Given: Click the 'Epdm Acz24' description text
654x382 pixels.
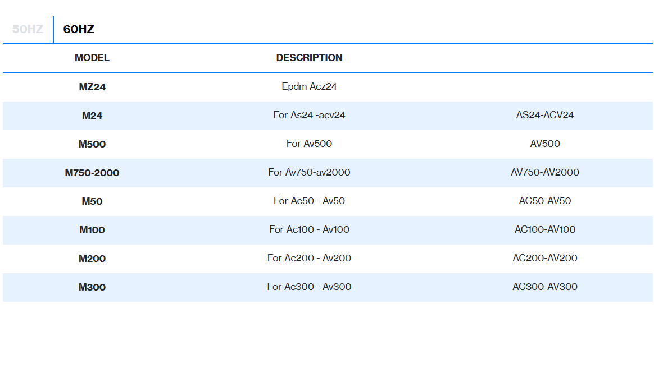Looking at the screenshot, I should [x=309, y=87].
